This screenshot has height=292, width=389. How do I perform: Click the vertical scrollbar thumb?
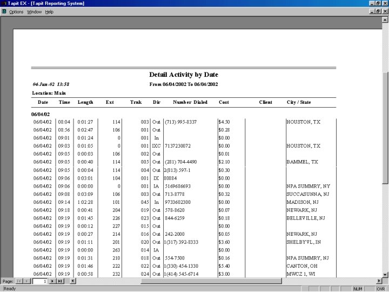tap(385, 128)
